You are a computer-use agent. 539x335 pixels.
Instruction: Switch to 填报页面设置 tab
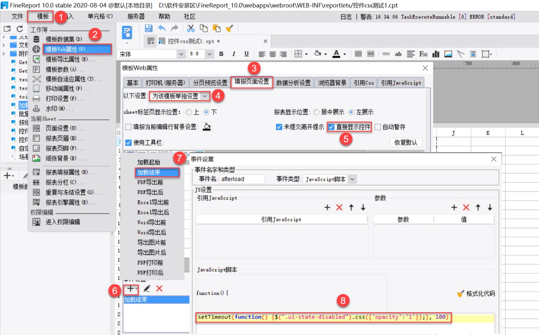pos(252,82)
